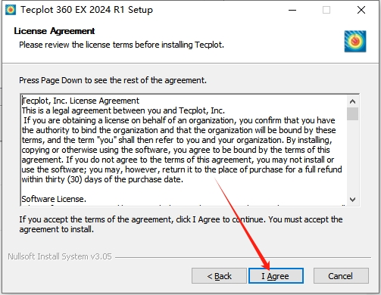Minimize the Tecplot Setup window
The image size is (381, 295).
pyautogui.click(x=292, y=10)
